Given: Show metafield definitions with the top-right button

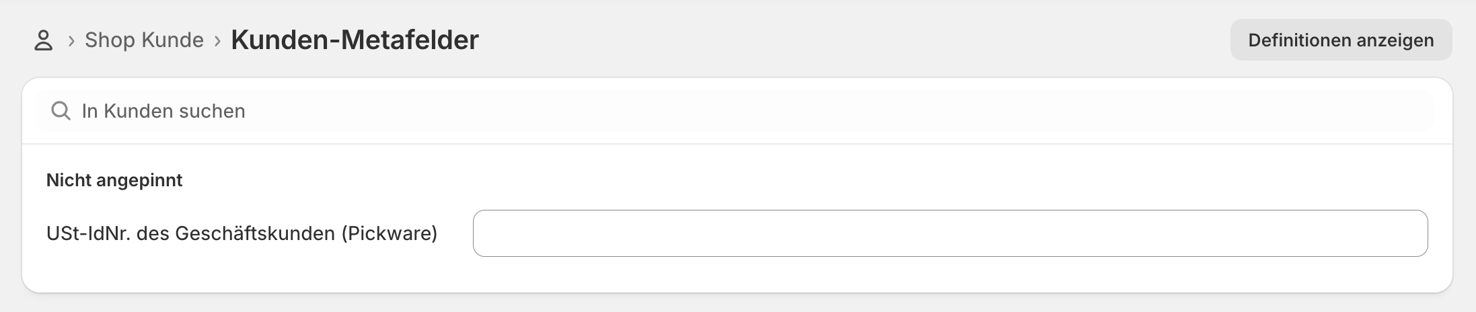Looking at the screenshot, I should [1341, 40].
